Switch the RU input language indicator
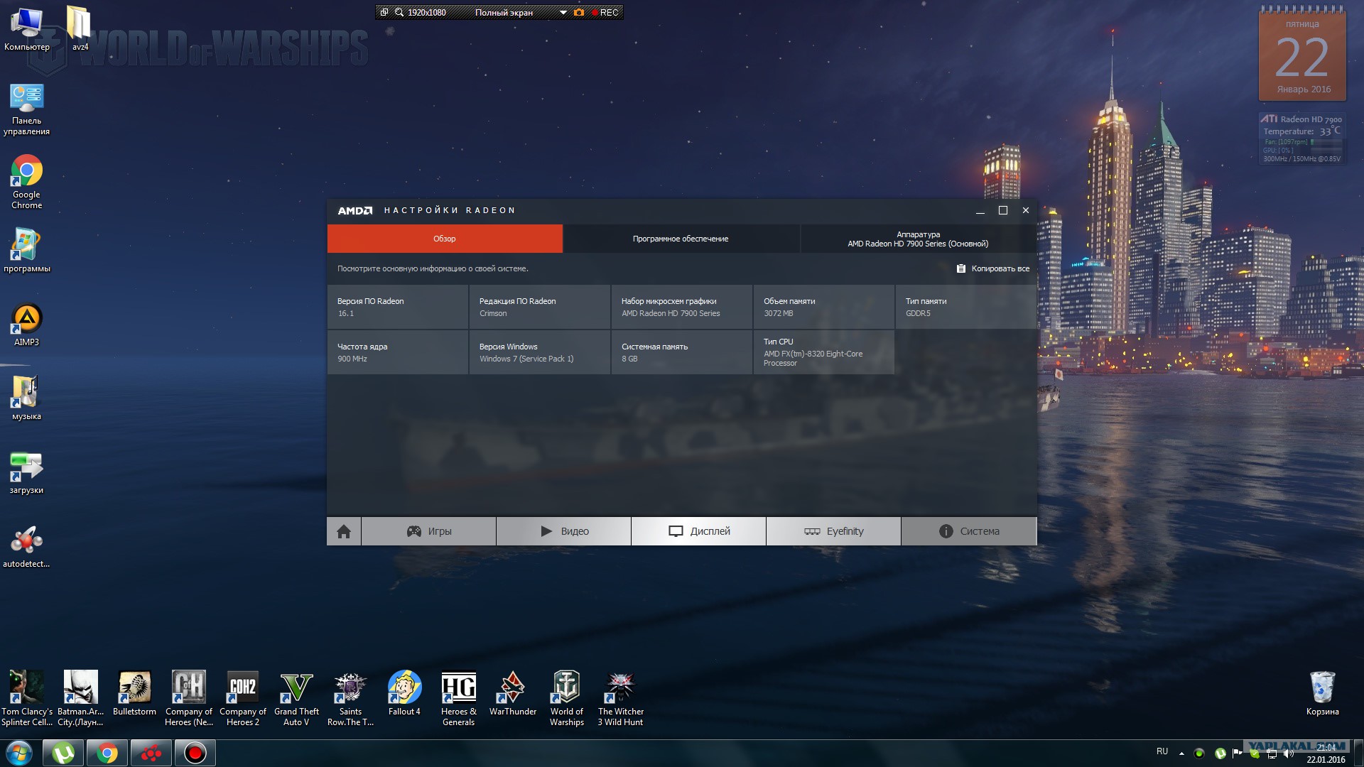This screenshot has width=1364, height=767. tap(1162, 751)
